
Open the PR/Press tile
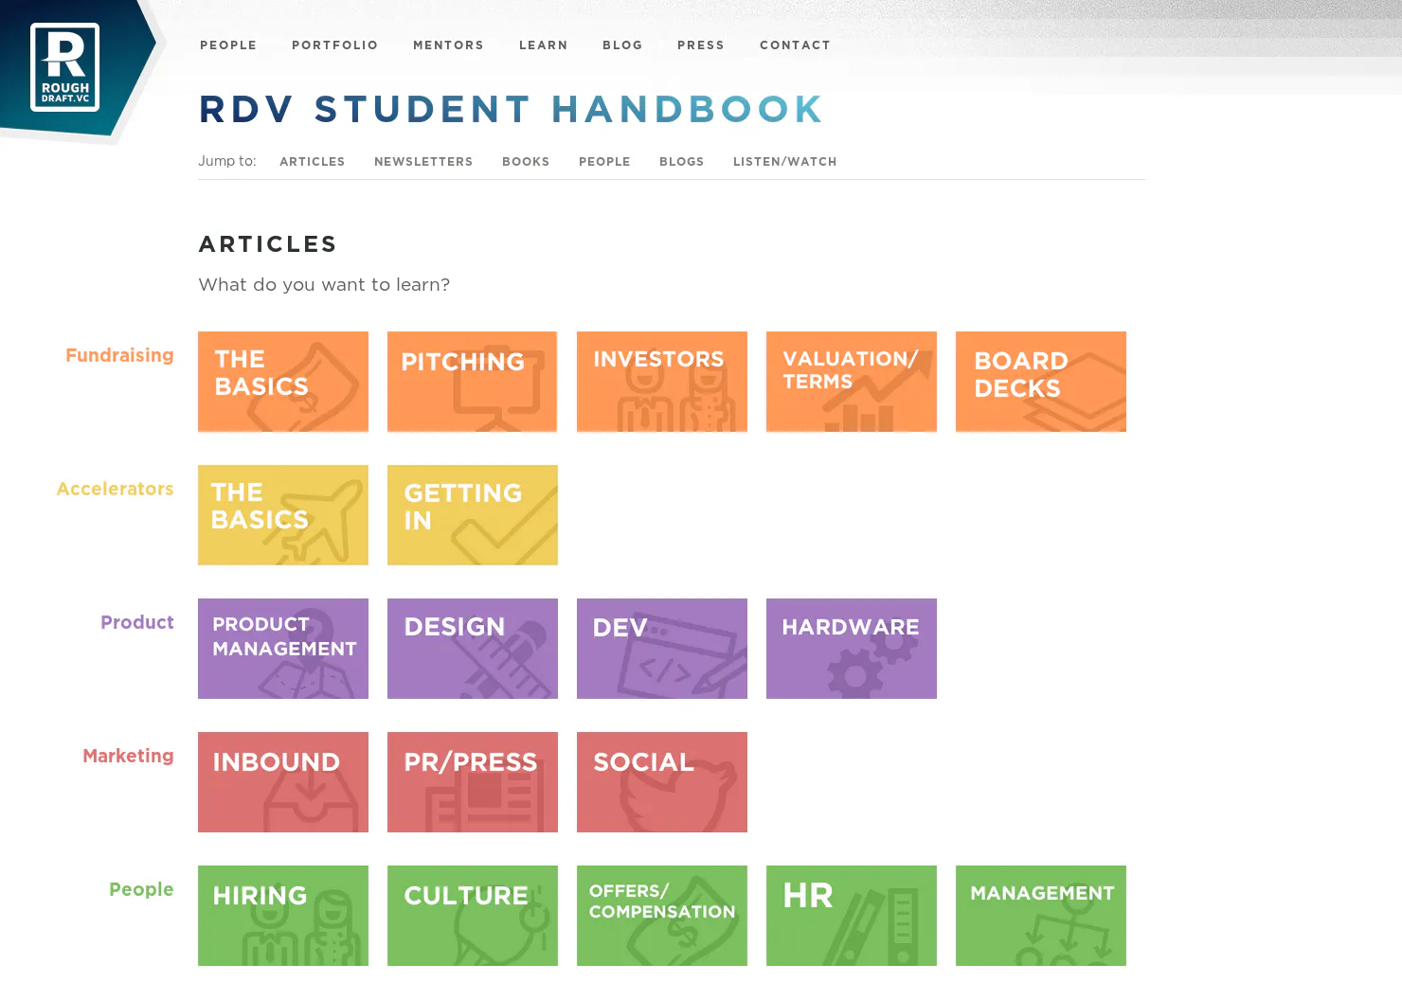tap(473, 782)
